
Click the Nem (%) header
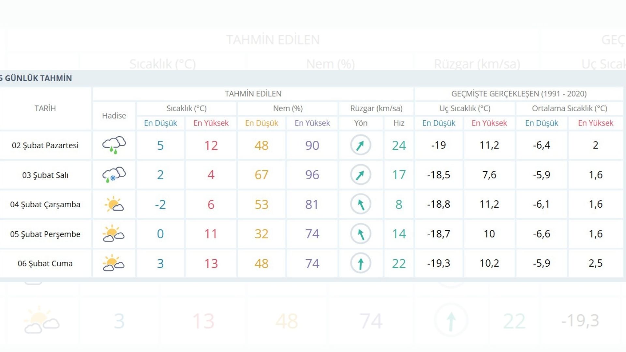288,108
